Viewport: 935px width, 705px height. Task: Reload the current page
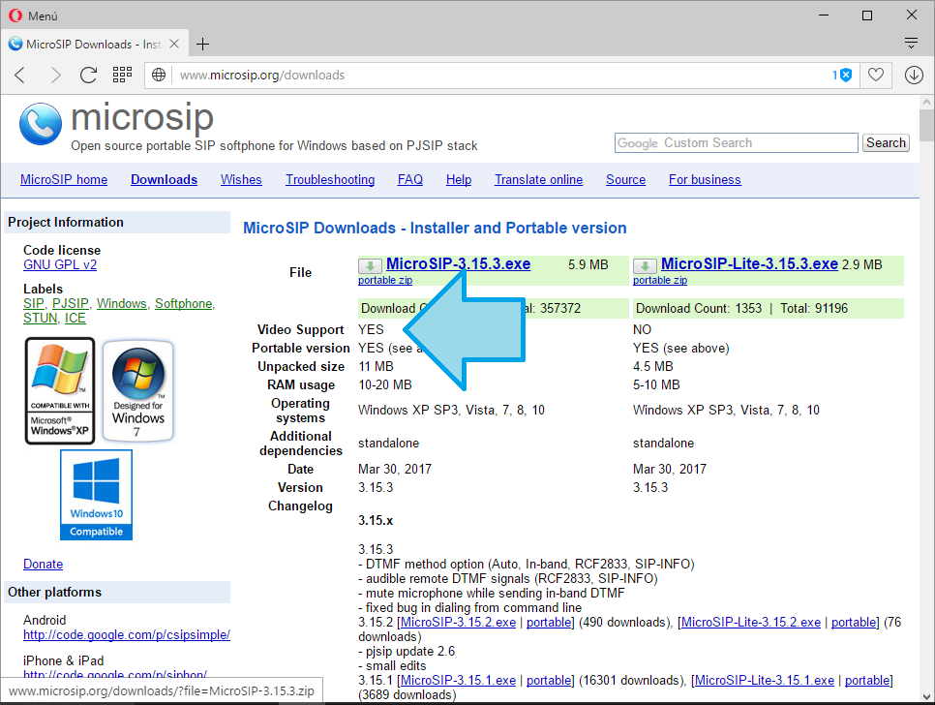(x=88, y=76)
